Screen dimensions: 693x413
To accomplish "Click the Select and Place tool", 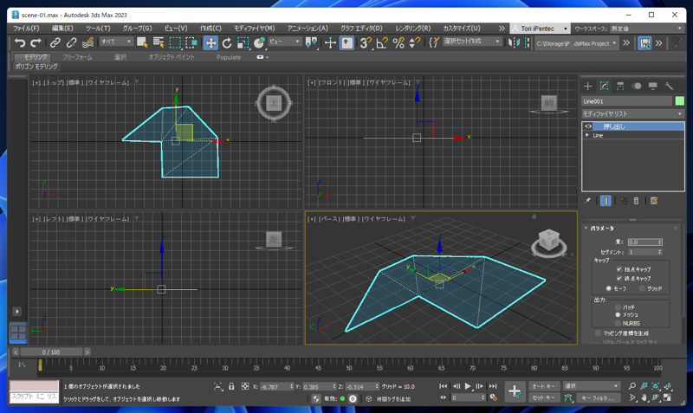I will coord(259,42).
